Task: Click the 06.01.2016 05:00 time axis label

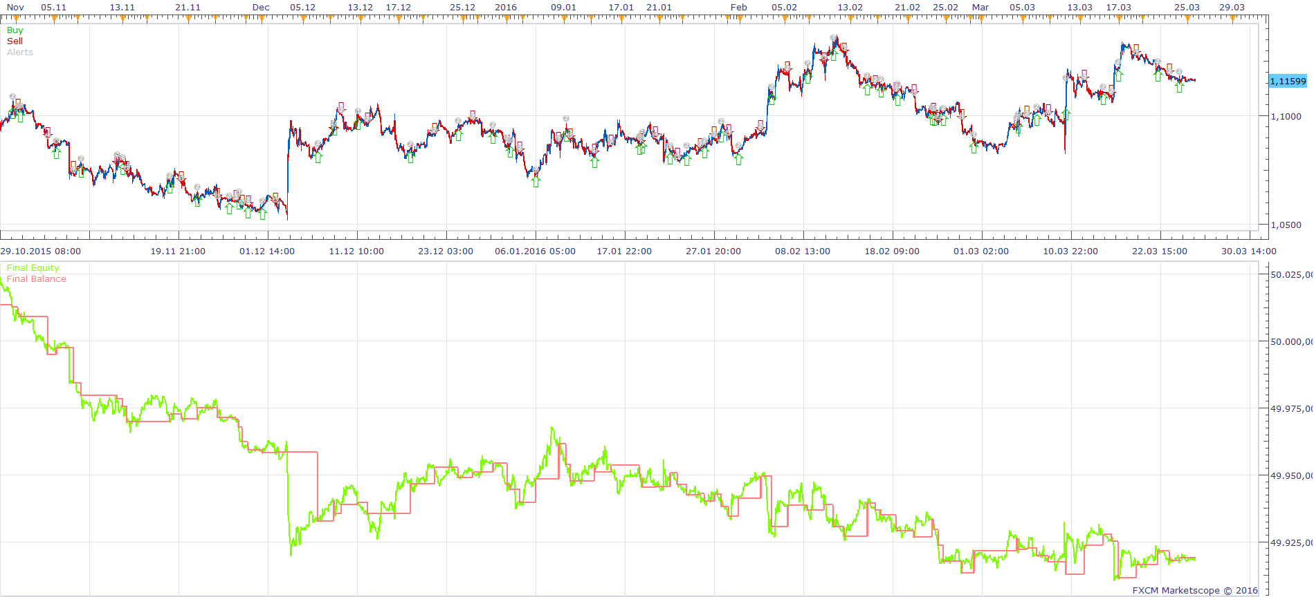Action: click(x=535, y=252)
